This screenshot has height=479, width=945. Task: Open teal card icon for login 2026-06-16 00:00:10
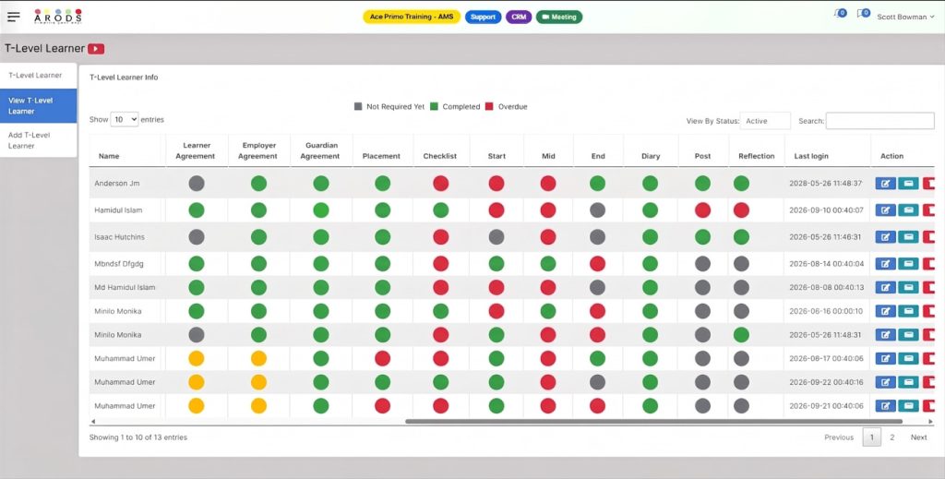(x=908, y=311)
